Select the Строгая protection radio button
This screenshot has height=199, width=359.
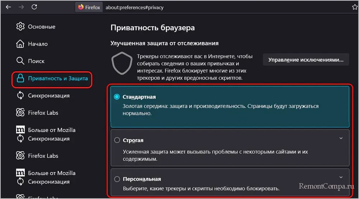[x=117, y=140]
